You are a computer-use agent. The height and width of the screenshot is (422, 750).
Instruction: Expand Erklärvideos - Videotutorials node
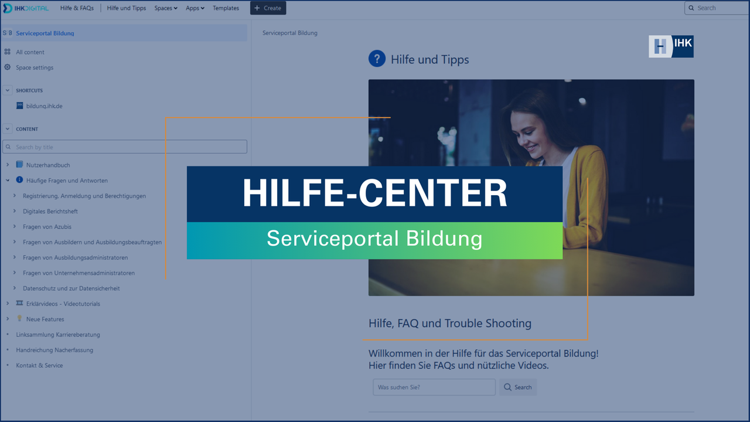pyautogui.click(x=8, y=304)
